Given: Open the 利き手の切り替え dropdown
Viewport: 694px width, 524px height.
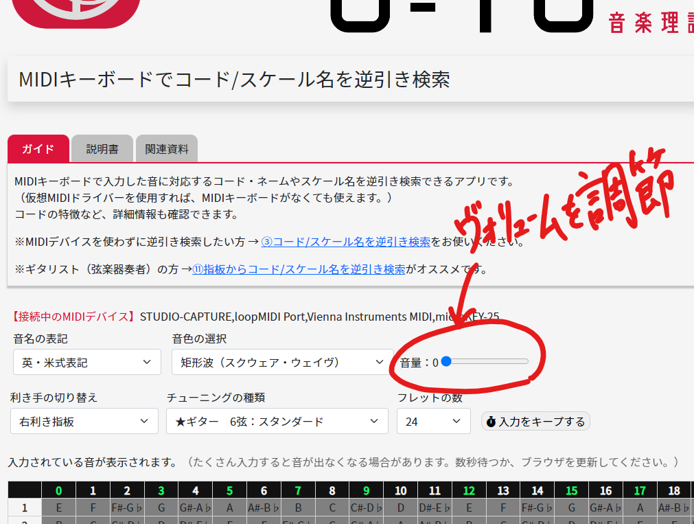Looking at the screenshot, I should (x=84, y=421).
